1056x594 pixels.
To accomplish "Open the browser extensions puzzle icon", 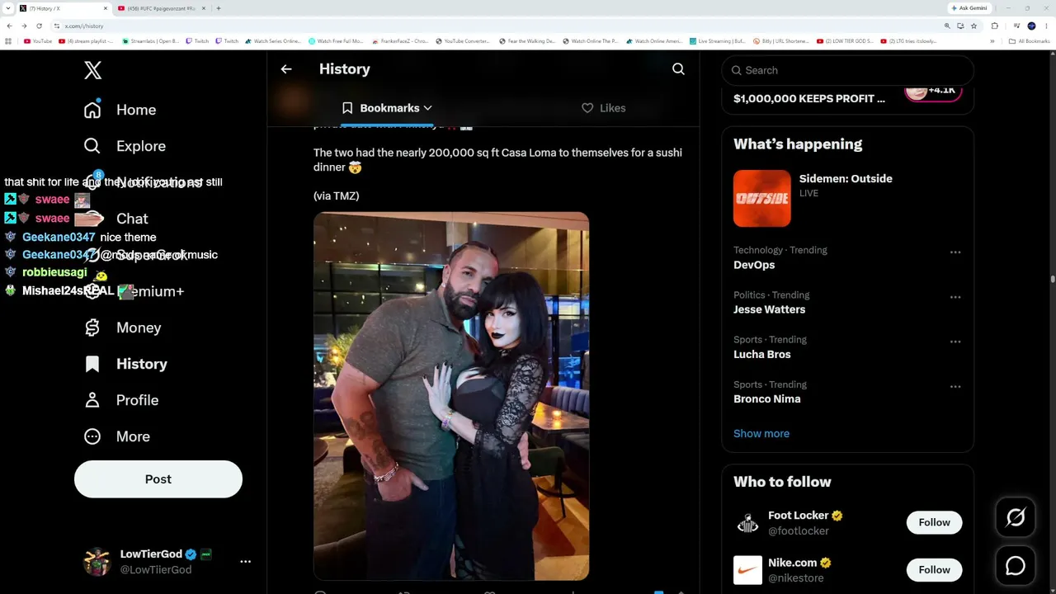I will pos(995,26).
